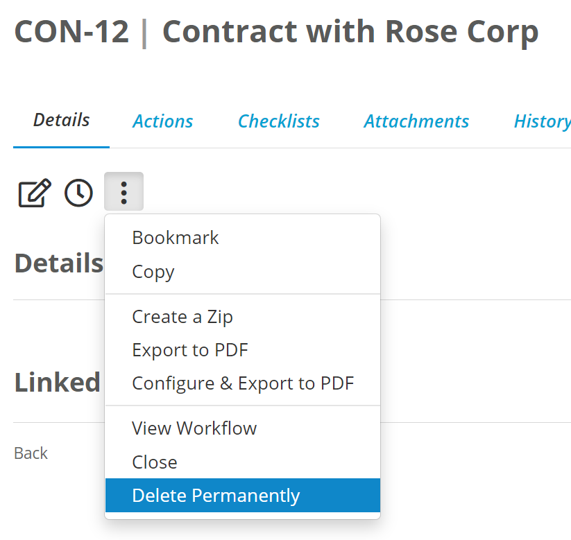Toggle the three-dot more options menu
This screenshot has width=571, height=540.
click(x=123, y=192)
